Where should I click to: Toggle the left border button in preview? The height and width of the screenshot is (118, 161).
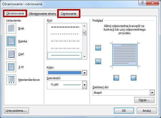116,78
